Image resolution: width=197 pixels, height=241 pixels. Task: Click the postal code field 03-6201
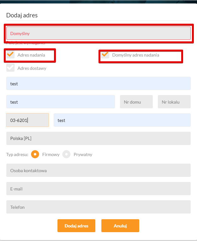click(x=27, y=120)
